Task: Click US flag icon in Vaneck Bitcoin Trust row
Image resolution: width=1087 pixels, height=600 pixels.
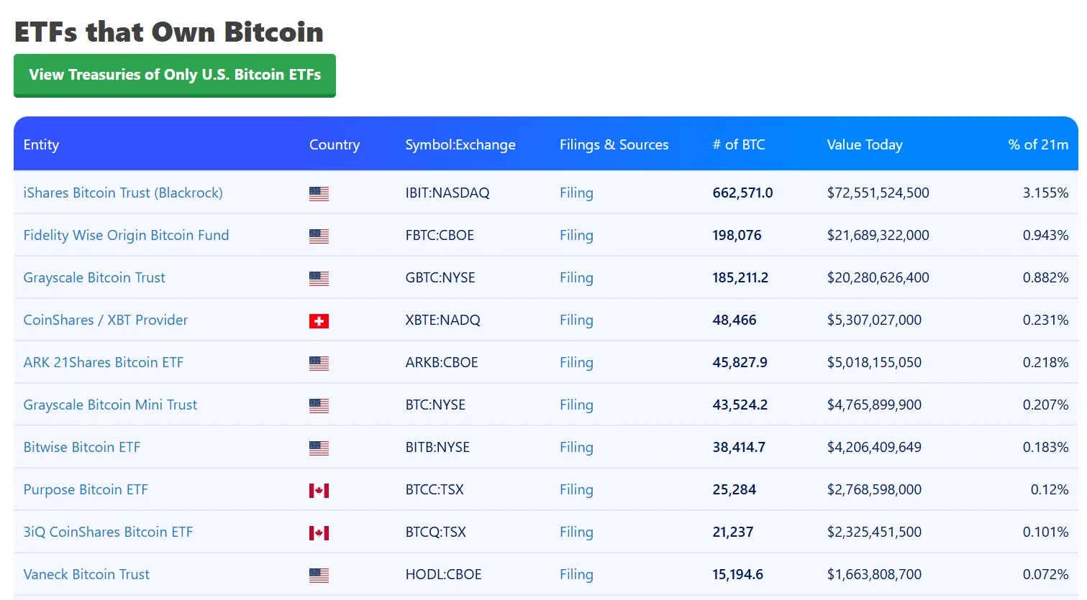Action: pyautogui.click(x=319, y=575)
